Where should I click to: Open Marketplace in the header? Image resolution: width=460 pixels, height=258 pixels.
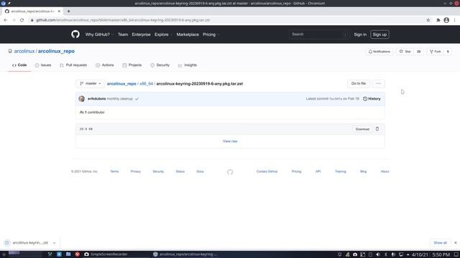pyautogui.click(x=188, y=34)
